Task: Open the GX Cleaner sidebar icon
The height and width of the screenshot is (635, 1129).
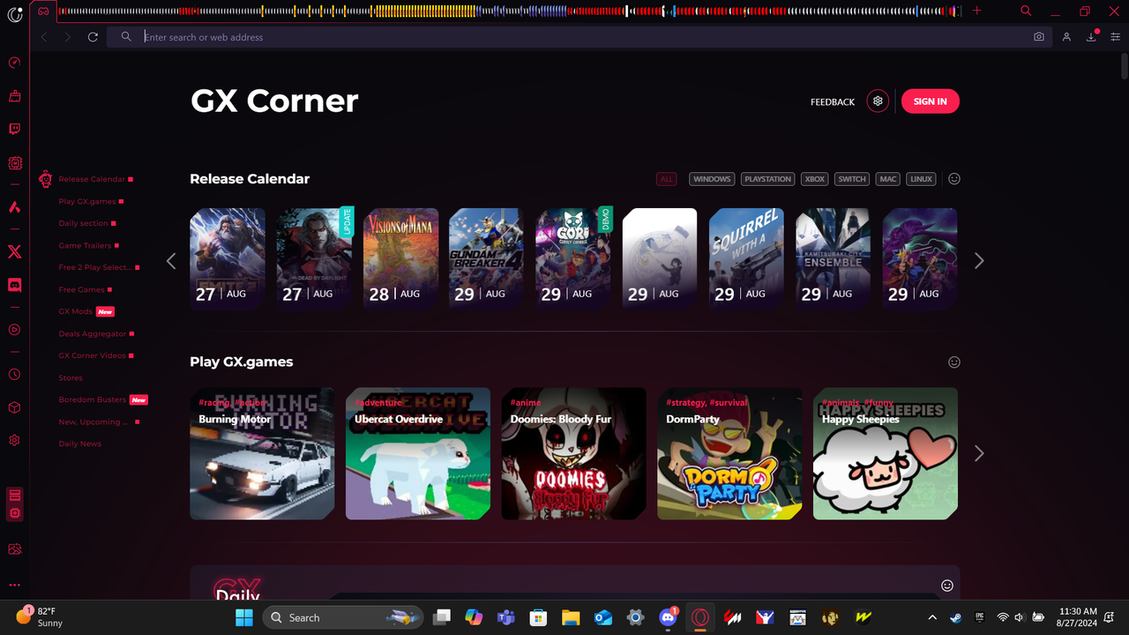Action: [x=14, y=96]
